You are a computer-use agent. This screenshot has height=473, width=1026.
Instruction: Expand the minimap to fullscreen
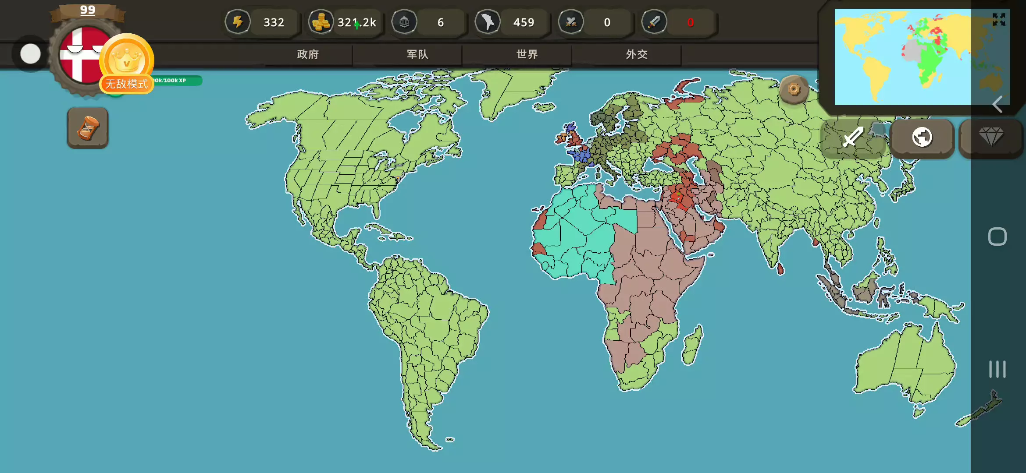998,19
